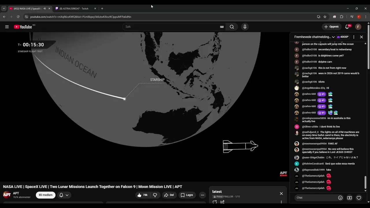
Task: Open the APT channel avatar
Action: click(7, 195)
